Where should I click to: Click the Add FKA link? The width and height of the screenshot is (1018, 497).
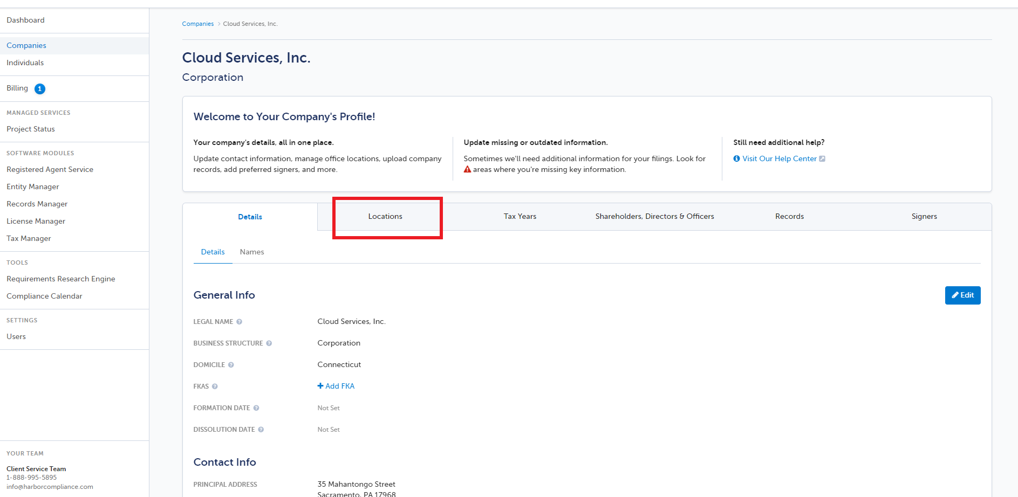(336, 386)
